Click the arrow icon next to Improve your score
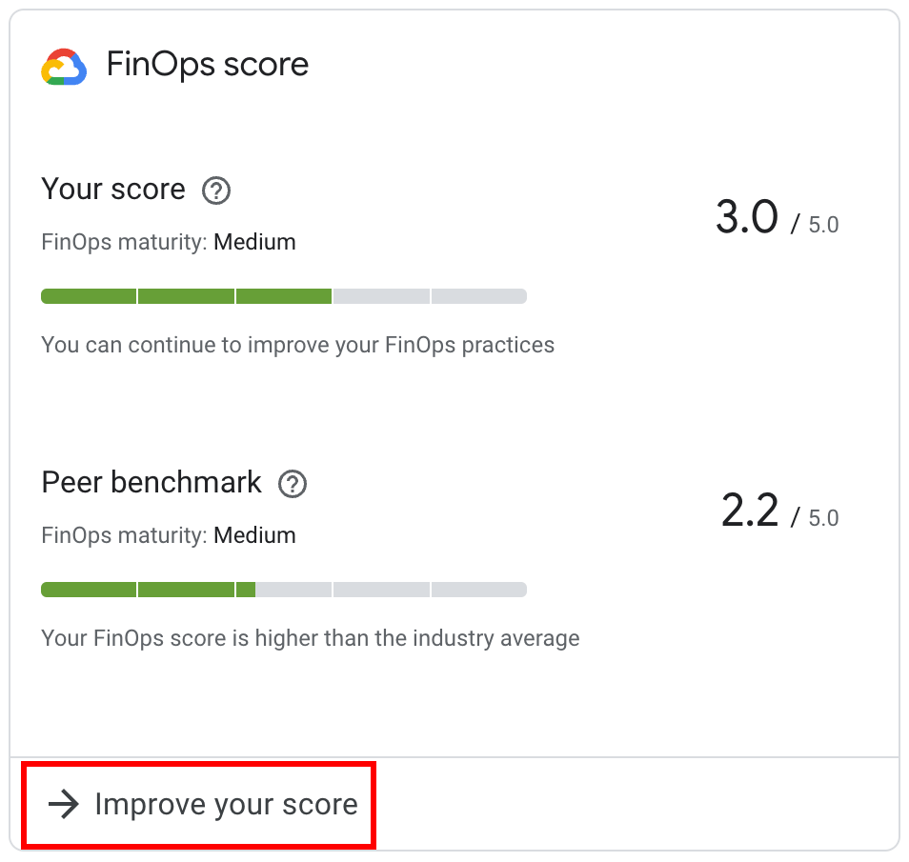Screen dimensions: 909x862 61,805
